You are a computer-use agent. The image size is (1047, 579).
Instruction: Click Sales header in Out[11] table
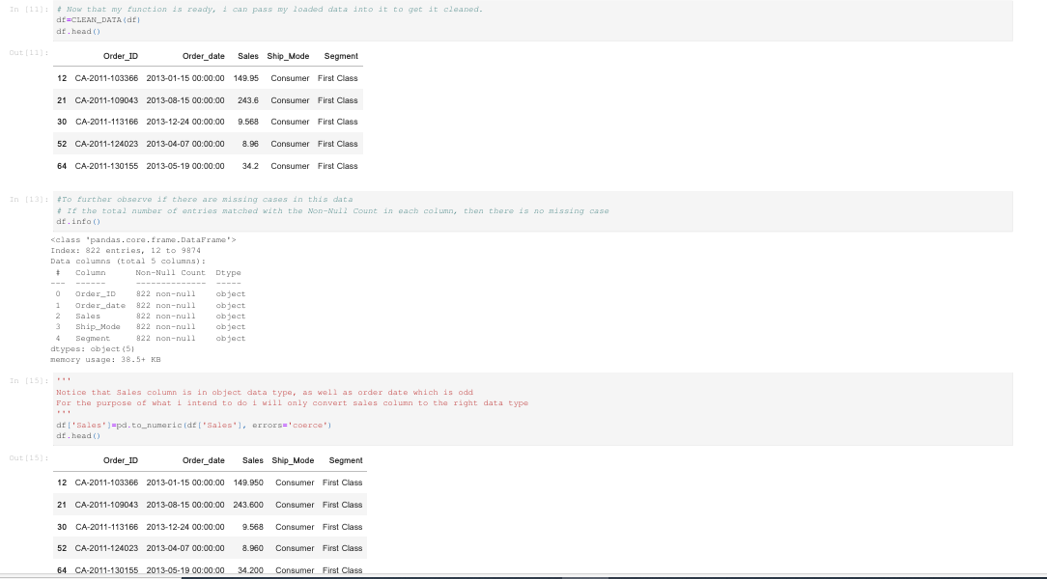(x=247, y=56)
